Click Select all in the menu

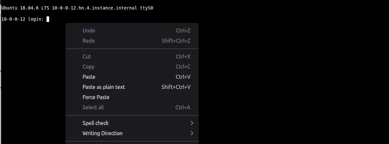93,107
